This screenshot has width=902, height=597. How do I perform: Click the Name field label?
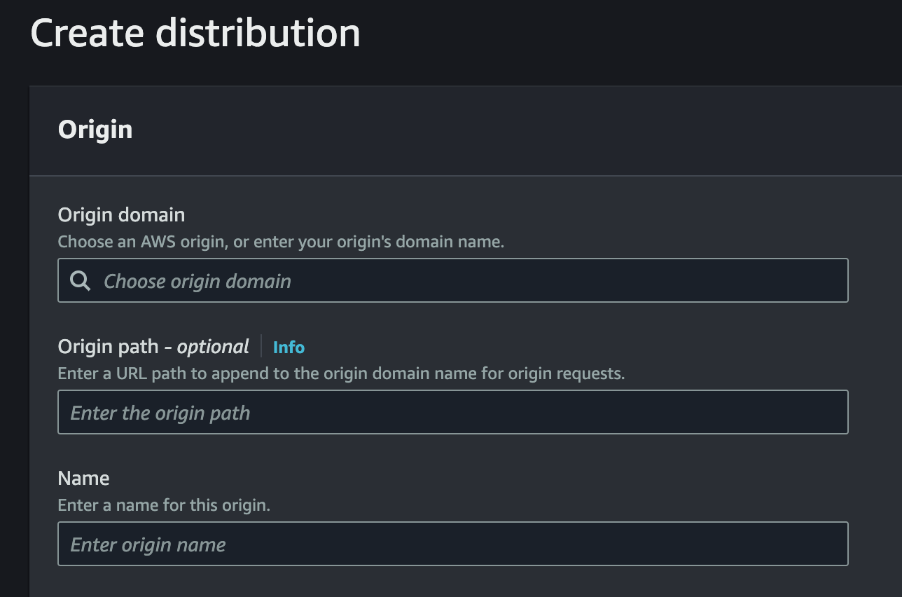tap(83, 479)
